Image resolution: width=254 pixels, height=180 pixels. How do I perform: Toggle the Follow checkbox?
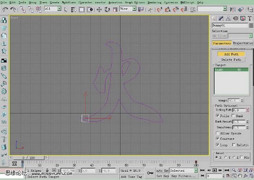(x=218, y=116)
